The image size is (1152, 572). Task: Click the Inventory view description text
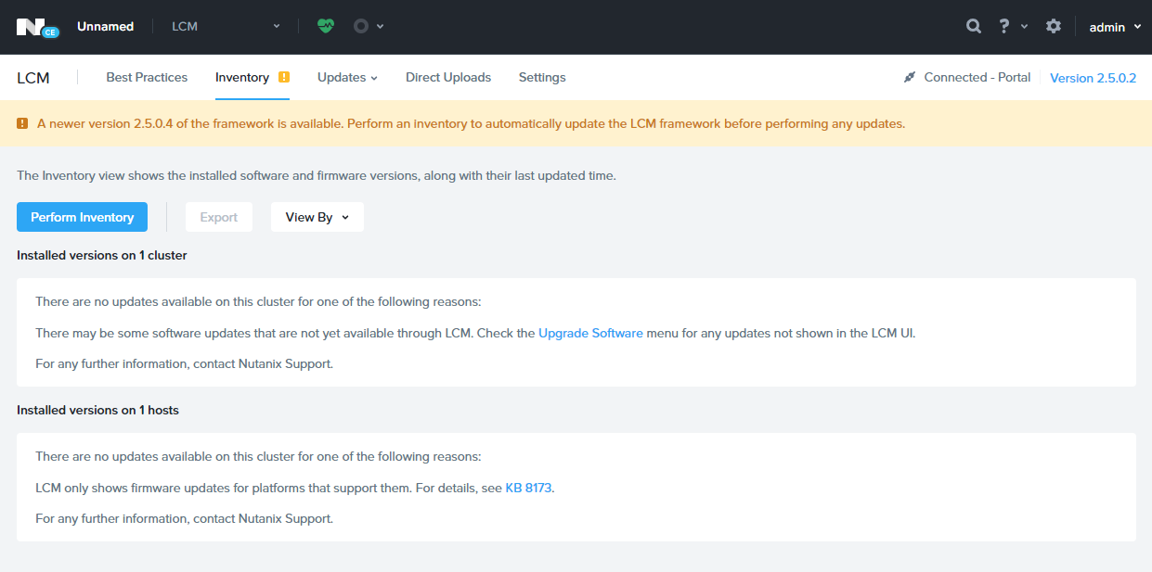coord(317,175)
